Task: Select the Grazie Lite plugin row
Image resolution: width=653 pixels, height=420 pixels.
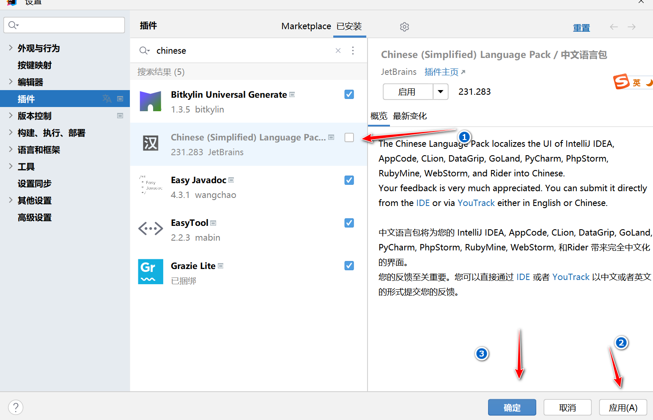Action: [248, 272]
